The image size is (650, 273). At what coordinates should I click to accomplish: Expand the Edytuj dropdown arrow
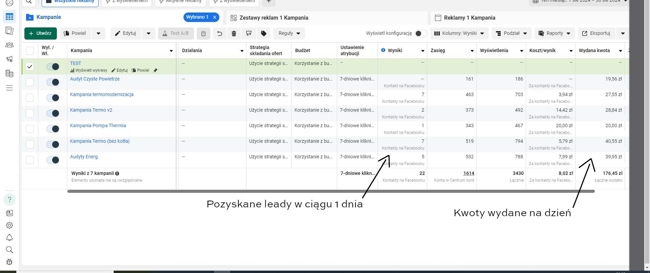(x=149, y=33)
